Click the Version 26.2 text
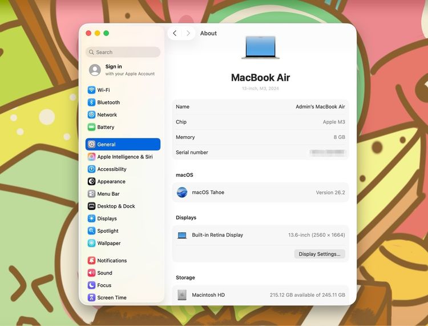Viewport: 428px width, 326px height. coord(330,193)
